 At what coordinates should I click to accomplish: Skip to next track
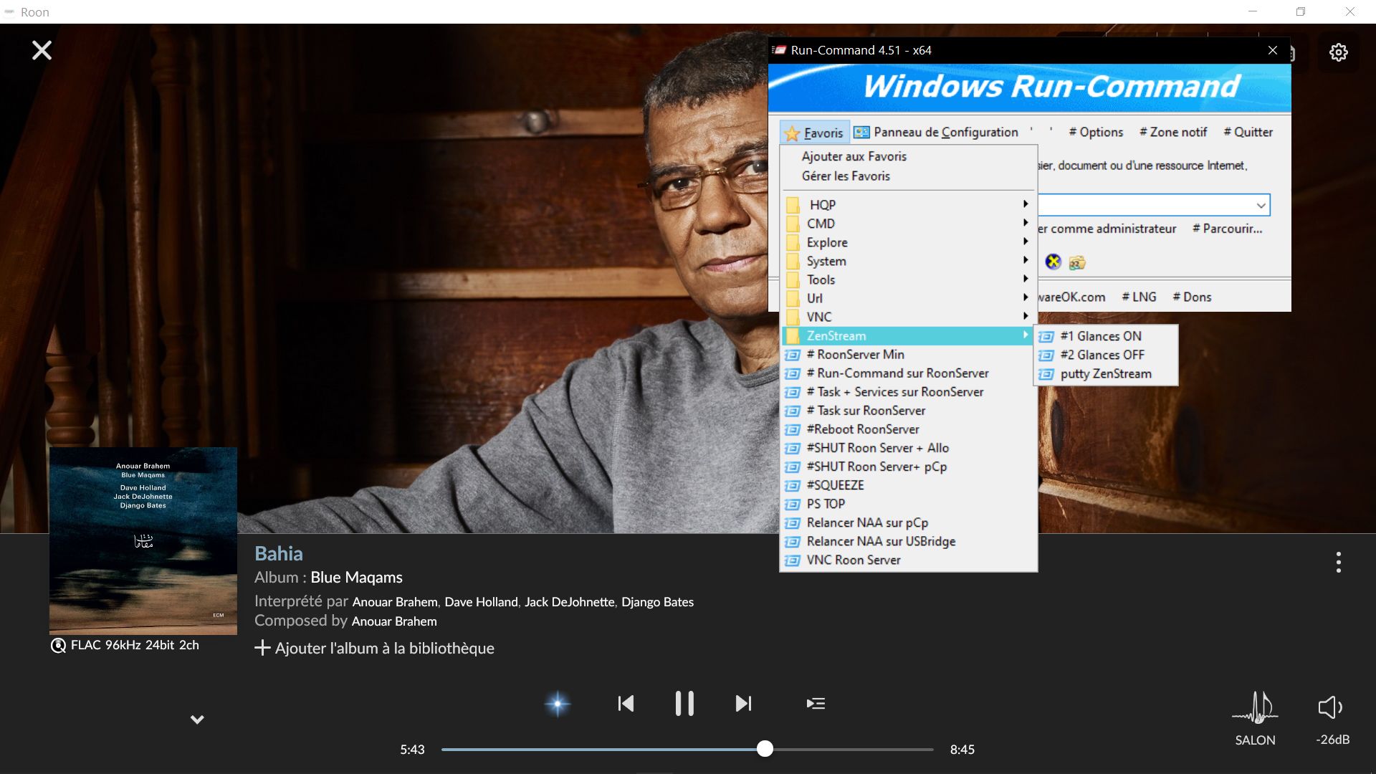(x=743, y=704)
